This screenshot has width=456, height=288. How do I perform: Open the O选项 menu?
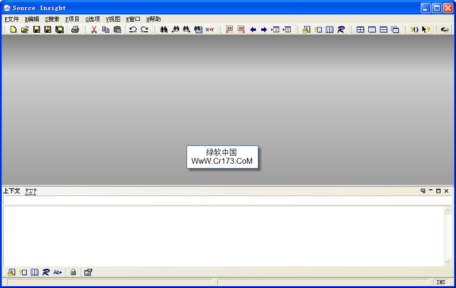(x=93, y=19)
